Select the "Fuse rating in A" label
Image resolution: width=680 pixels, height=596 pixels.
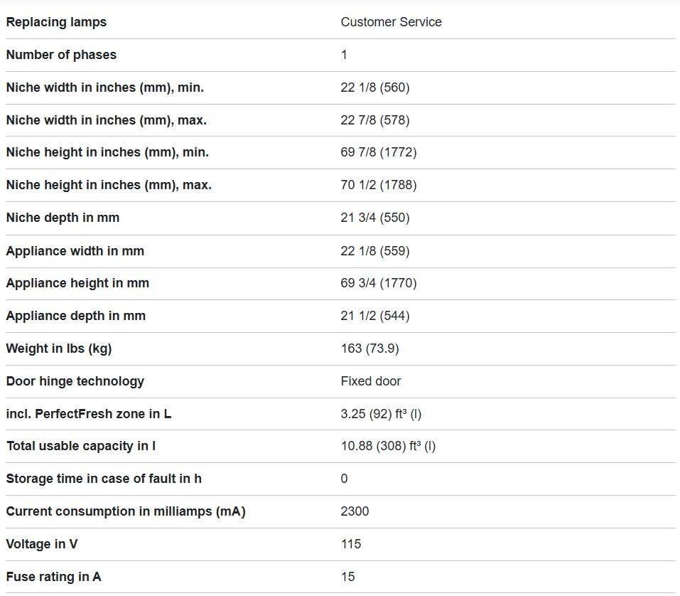tap(53, 577)
